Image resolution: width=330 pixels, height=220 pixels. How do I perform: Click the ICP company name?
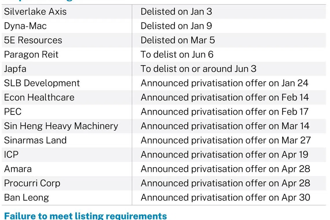coord(11,155)
